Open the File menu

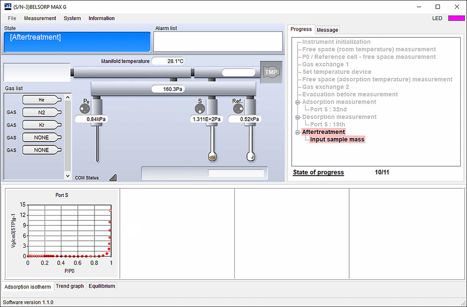[12, 18]
